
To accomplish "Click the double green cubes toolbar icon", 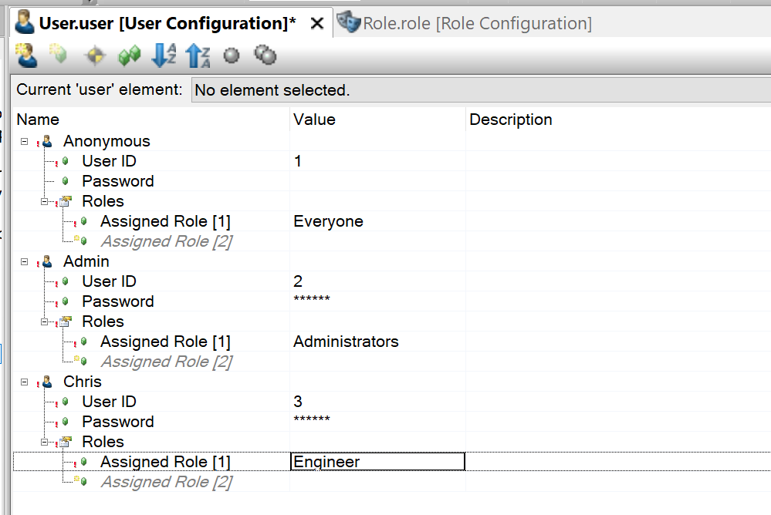I will pyautogui.click(x=130, y=56).
